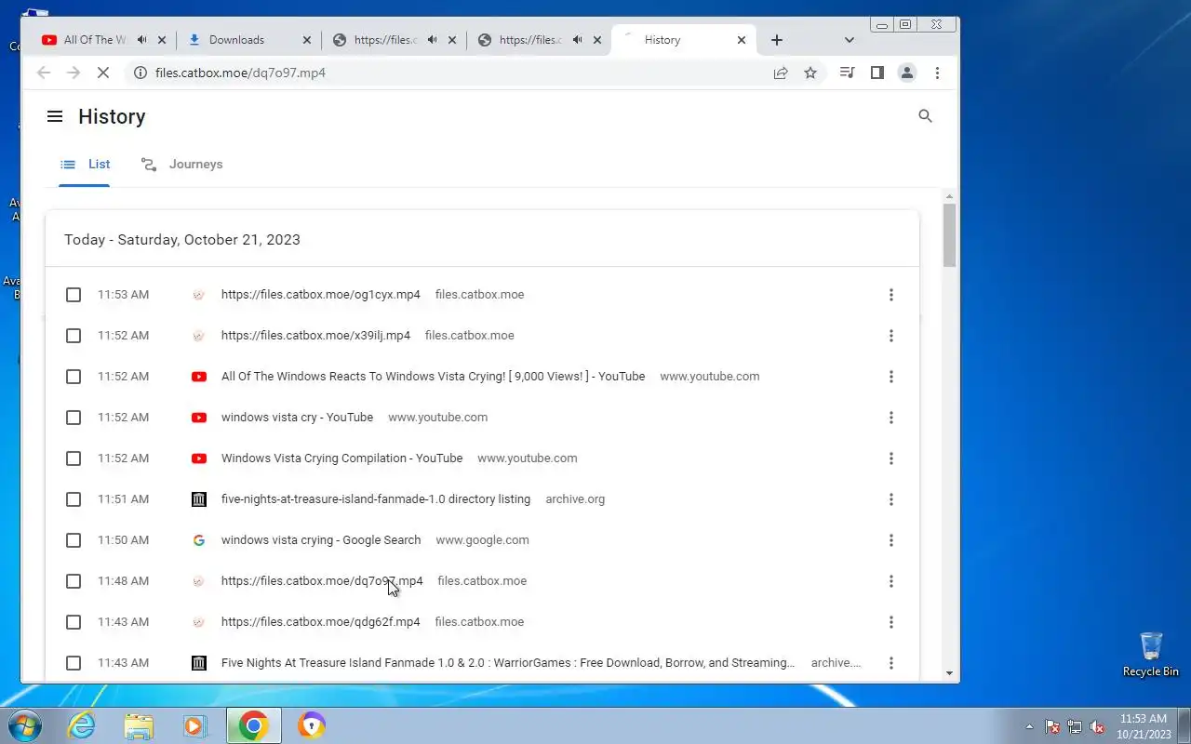Stop loading the page
Image resolution: width=1191 pixels, height=744 pixels.
tap(103, 73)
